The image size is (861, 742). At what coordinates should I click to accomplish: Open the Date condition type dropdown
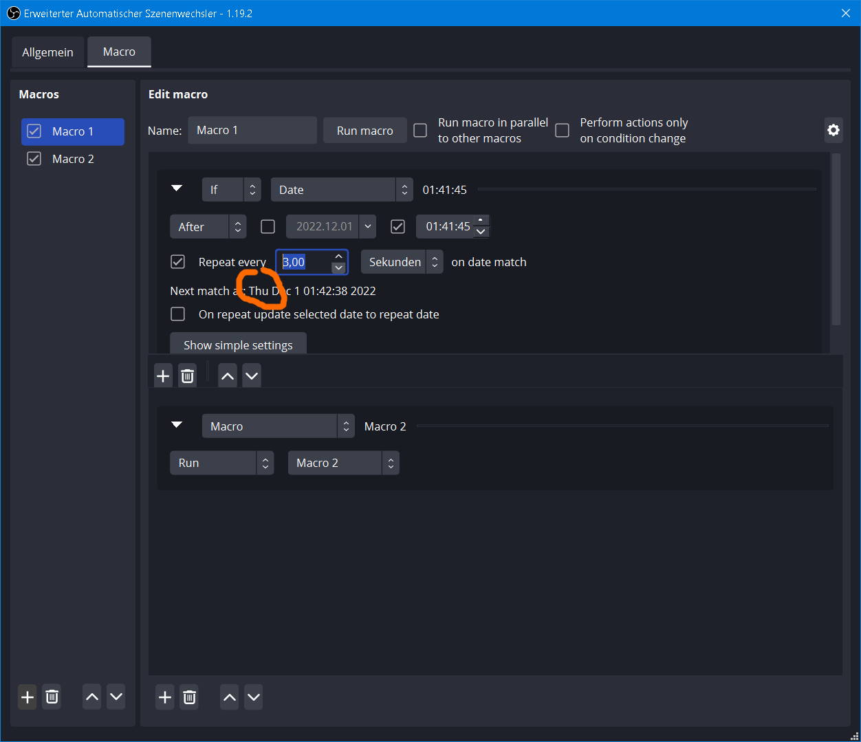tap(342, 189)
